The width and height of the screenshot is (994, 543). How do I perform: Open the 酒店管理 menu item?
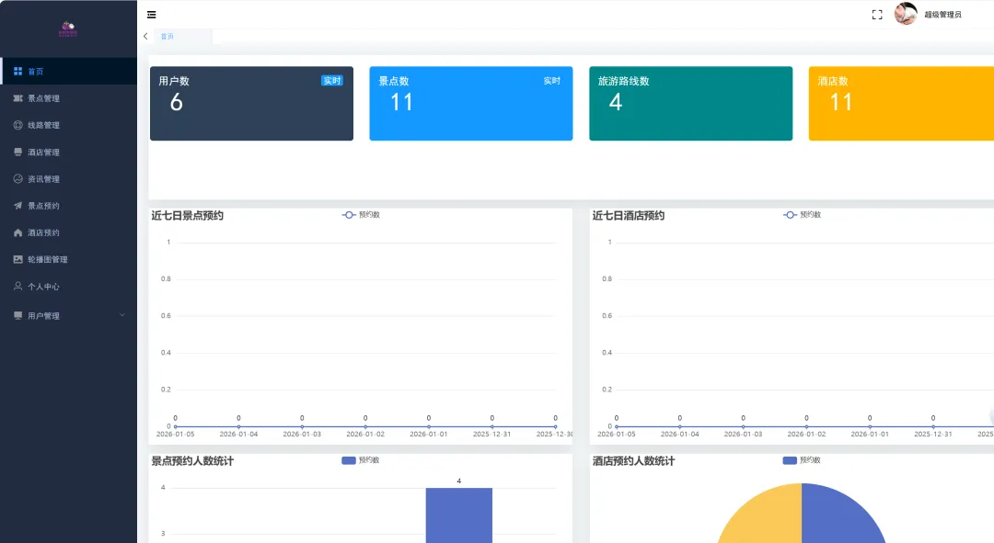[x=68, y=152]
